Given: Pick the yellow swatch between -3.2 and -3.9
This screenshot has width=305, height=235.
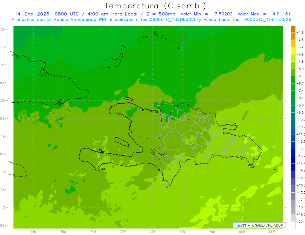Looking at the screenshot, I should coord(293,51).
